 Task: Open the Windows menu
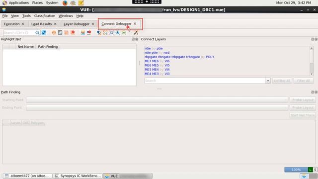point(66,16)
